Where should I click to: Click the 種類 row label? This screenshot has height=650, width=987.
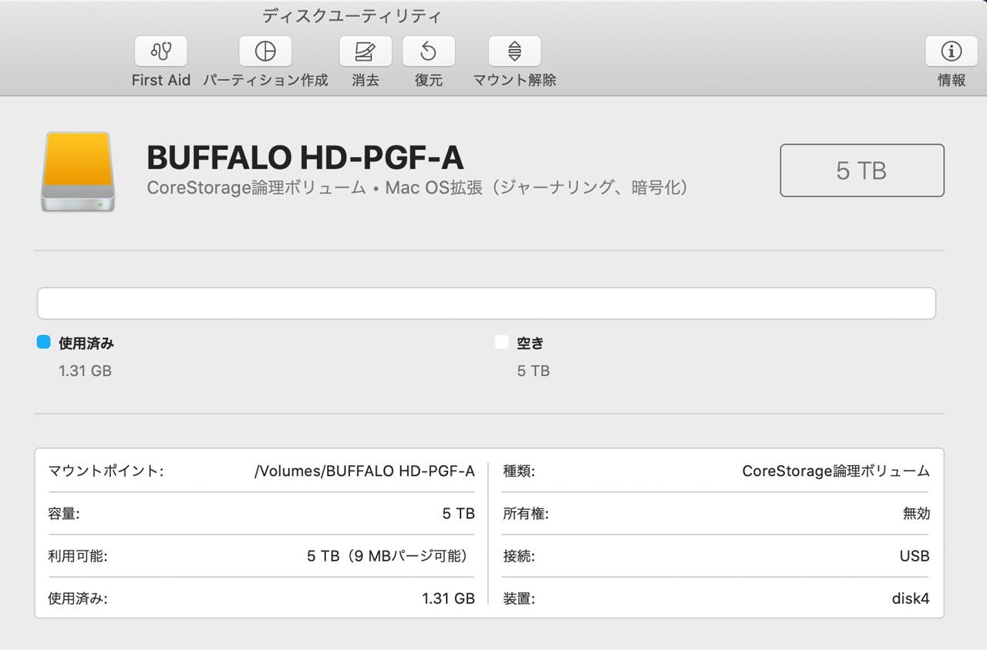tap(519, 471)
